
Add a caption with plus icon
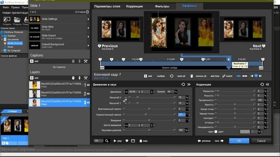point(32,61)
